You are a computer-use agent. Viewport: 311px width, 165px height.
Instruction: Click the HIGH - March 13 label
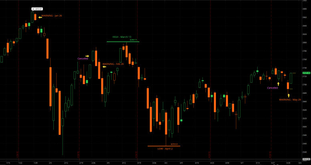(x=122, y=37)
